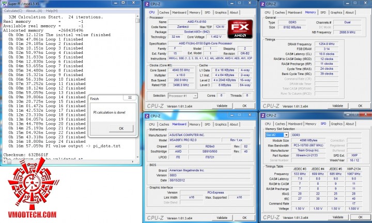Image resolution: width=372 pixels, height=223 pixels.
Task: Click Validate in the SPD window
Action: (x=338, y=217)
